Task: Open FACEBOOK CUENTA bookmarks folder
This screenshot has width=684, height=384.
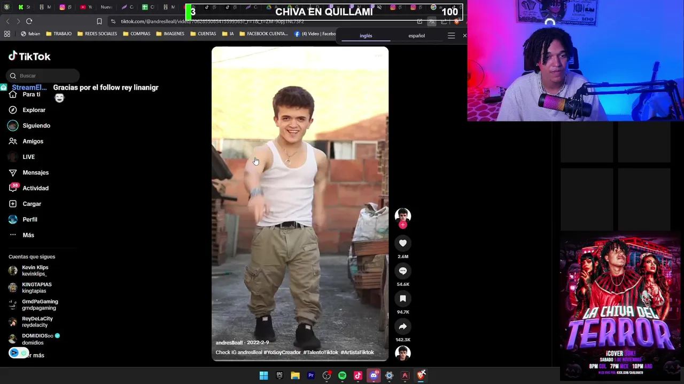Action: pos(263,34)
